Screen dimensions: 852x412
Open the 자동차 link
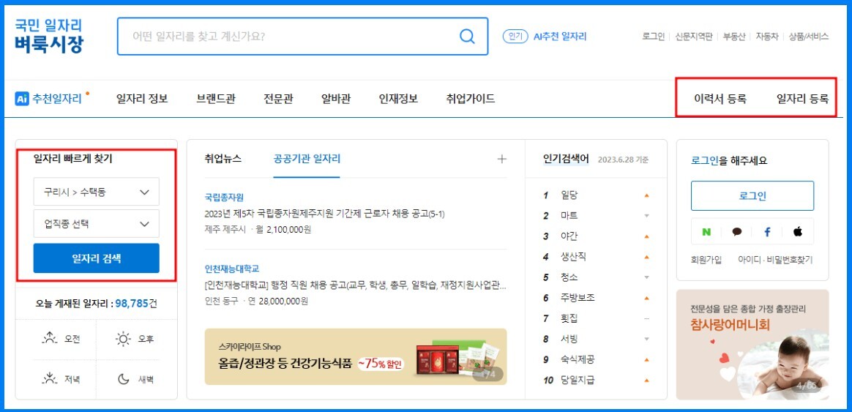[766, 37]
